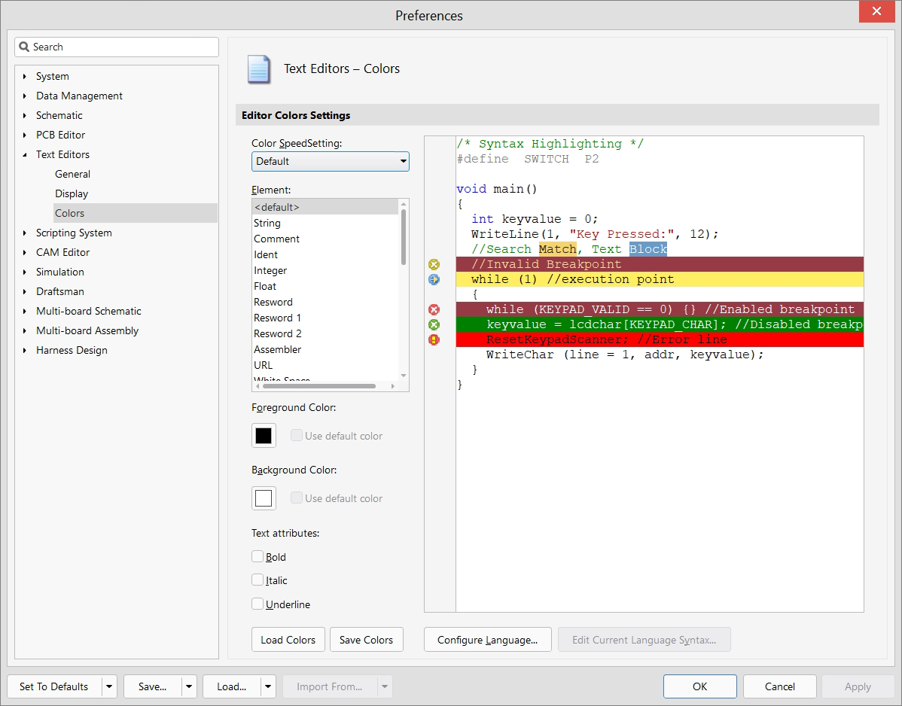
Task: Open the Color SpeedSetting dropdown
Action: point(331,162)
